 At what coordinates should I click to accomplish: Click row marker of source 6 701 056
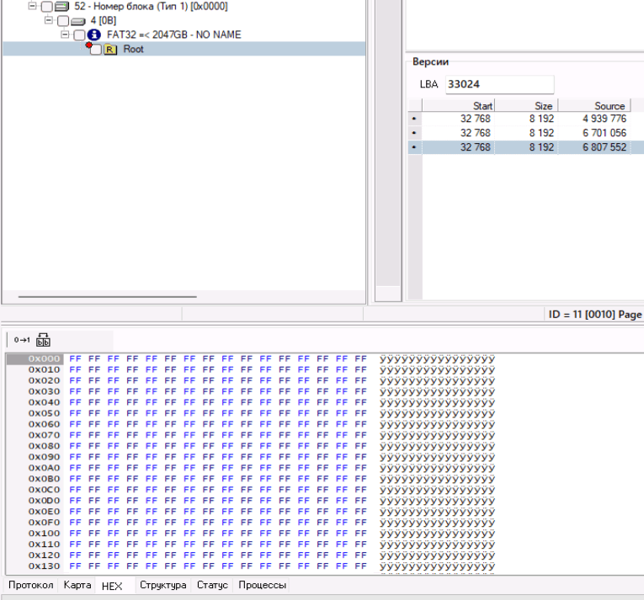413,133
